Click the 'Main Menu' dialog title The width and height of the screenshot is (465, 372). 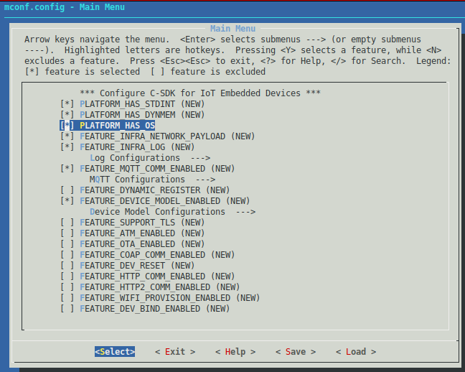pyautogui.click(x=232, y=29)
